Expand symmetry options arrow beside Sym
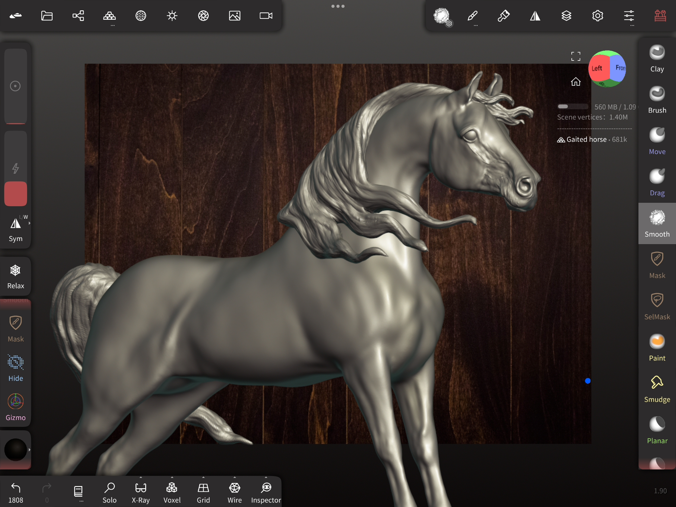Viewport: 676px width, 507px height. [x=30, y=223]
